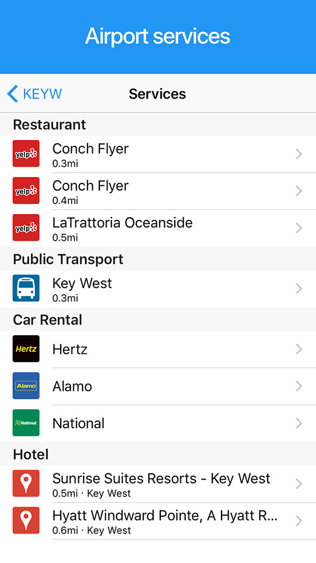Screen dimensions: 316x563
Task: Click the National car rental logo
Action: 26,423
